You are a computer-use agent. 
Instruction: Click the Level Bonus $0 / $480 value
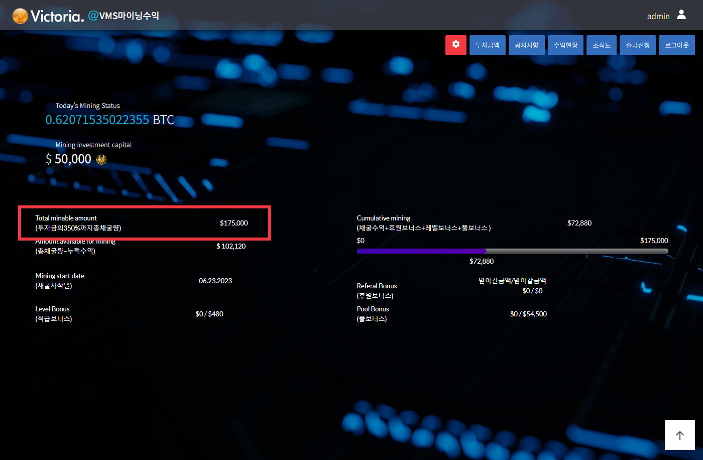(209, 314)
